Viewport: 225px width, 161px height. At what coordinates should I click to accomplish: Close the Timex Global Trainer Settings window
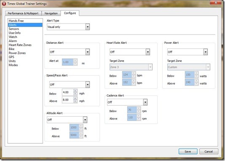click(216, 3)
